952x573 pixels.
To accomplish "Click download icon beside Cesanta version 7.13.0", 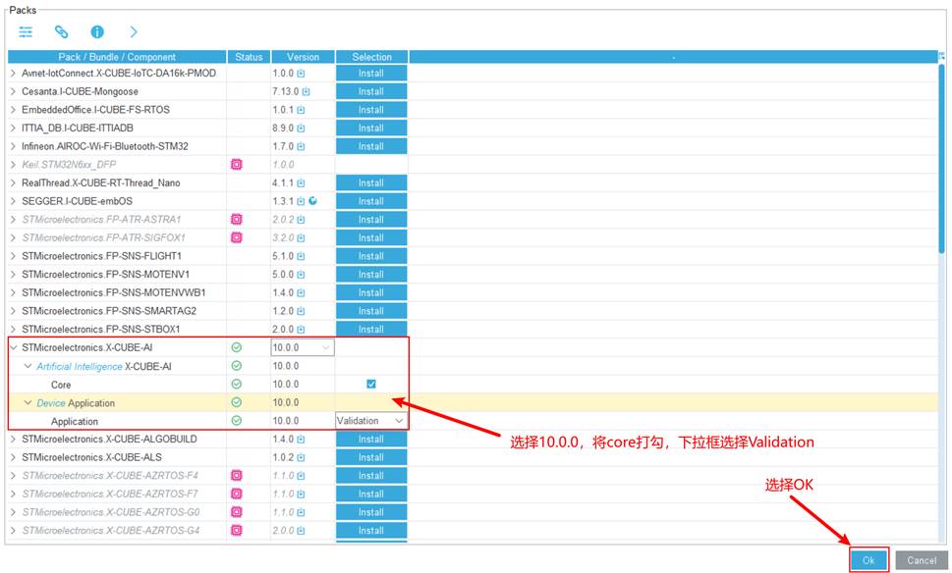I will coord(306,91).
